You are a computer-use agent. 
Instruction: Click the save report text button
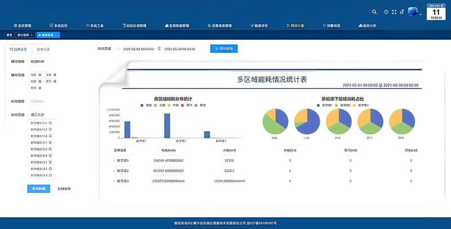click(x=64, y=189)
